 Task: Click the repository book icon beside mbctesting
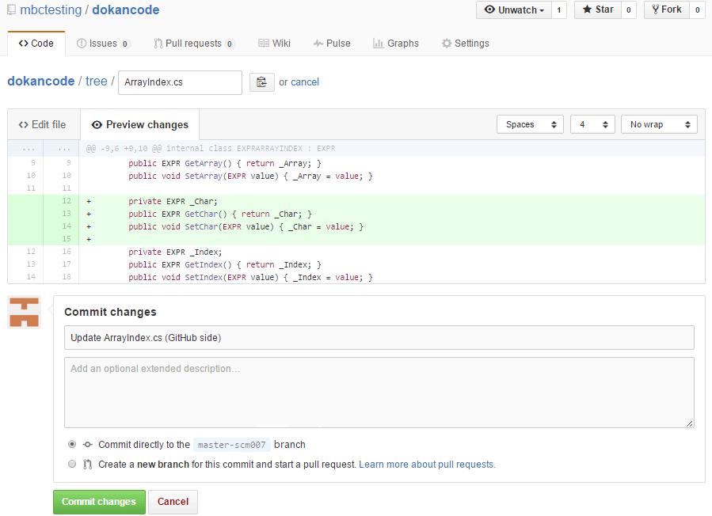click(11, 9)
